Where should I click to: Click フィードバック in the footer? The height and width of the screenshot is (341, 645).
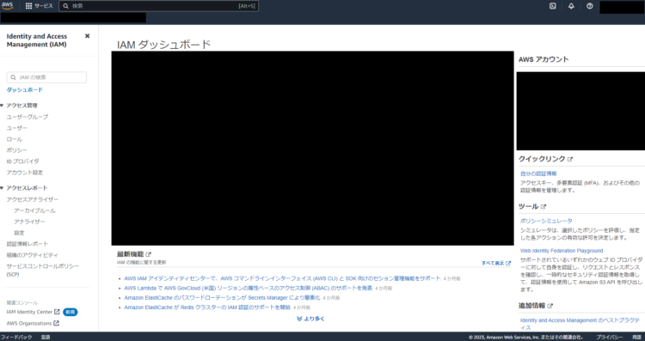[x=16, y=337]
